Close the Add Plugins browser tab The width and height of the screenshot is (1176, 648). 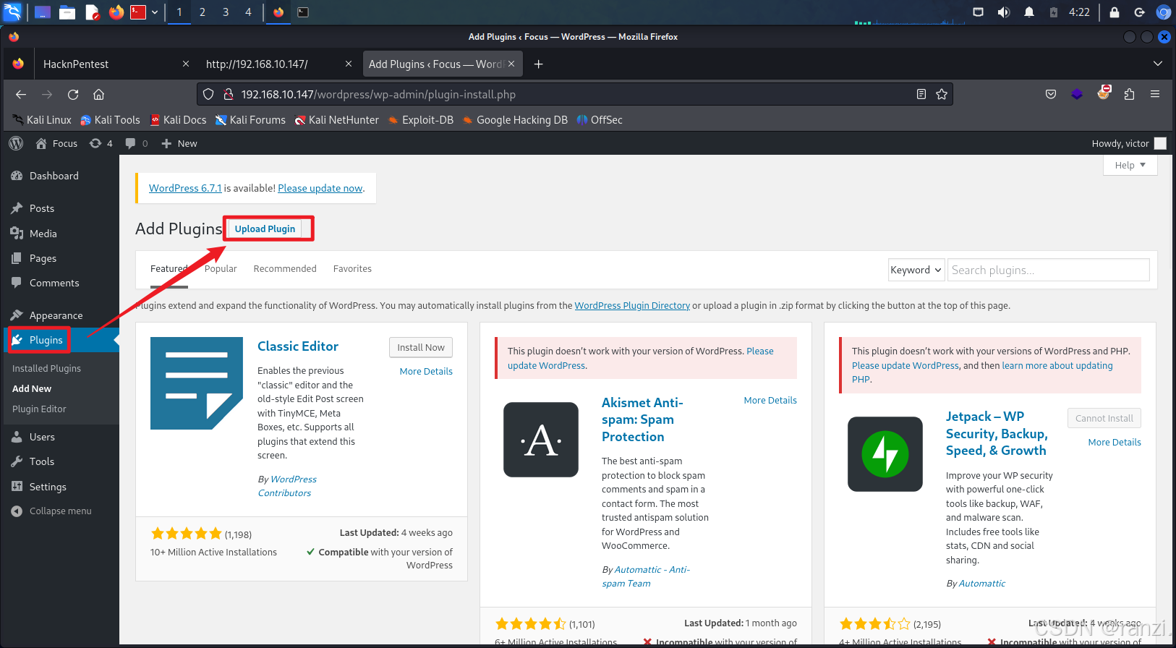click(x=511, y=64)
